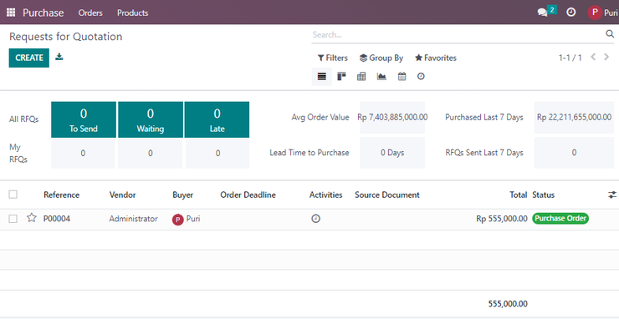Click the Rp 7,403,885,000.00 average order value
Viewport: 619px width, 319px height.
tap(392, 118)
